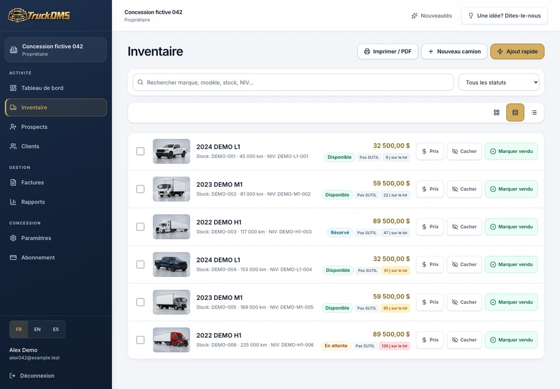Open the Concession fictive 042 sidebar switcher
Viewport: 560px width, 389px height.
pos(56,50)
